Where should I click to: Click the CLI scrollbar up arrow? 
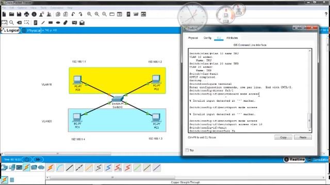(309, 51)
